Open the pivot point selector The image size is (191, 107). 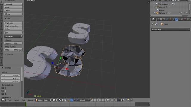click(61, 100)
